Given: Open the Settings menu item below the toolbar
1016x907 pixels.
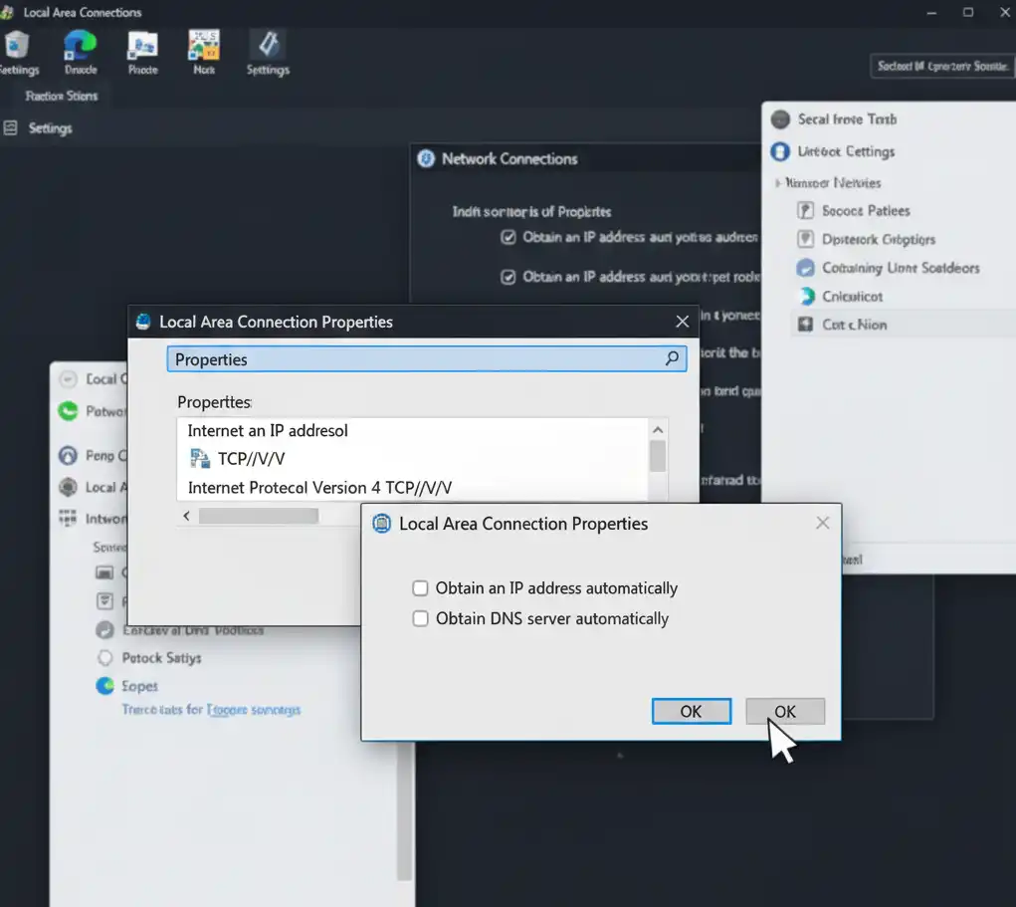Looking at the screenshot, I should 49,128.
